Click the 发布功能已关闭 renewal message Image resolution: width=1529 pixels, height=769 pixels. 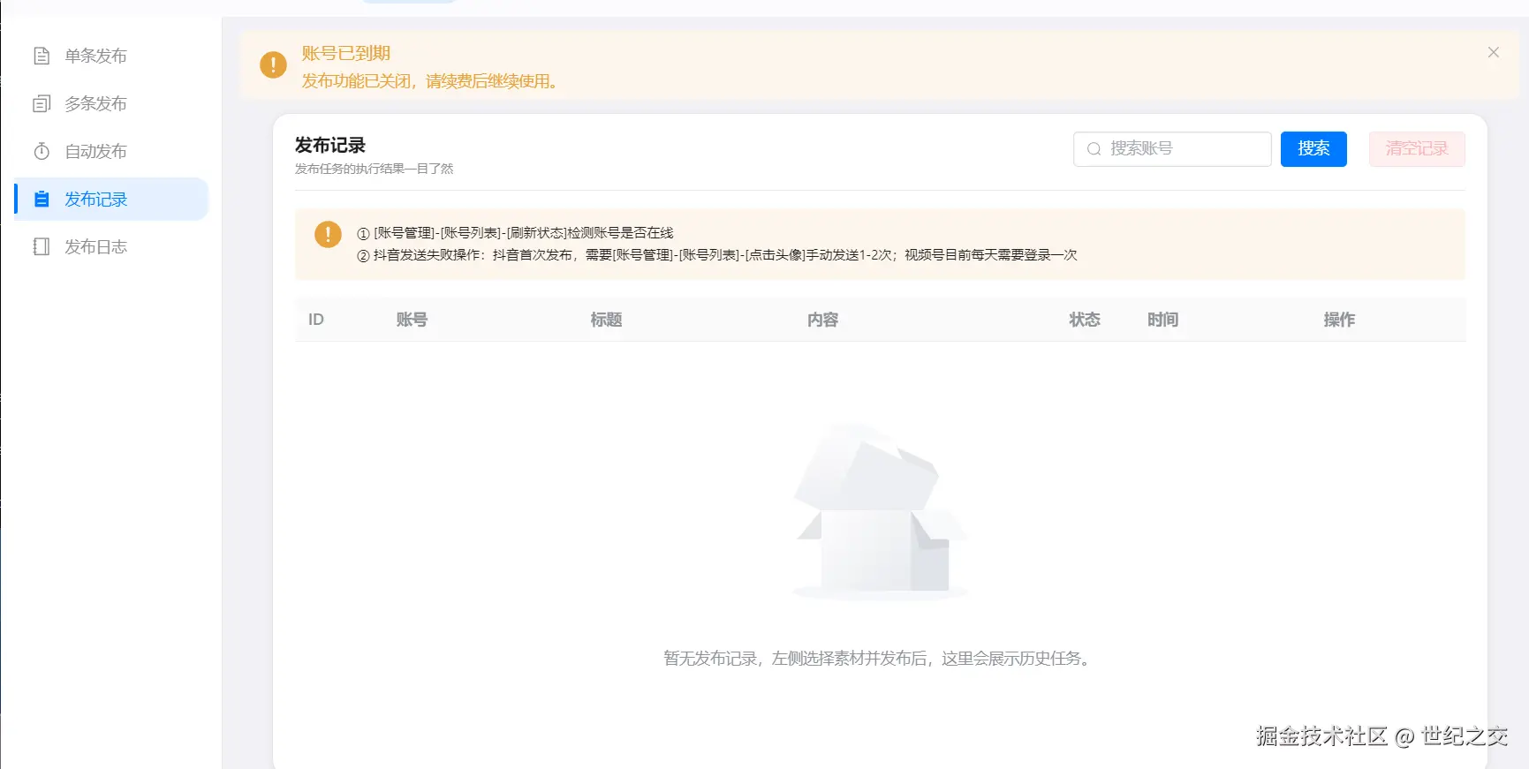429,81
